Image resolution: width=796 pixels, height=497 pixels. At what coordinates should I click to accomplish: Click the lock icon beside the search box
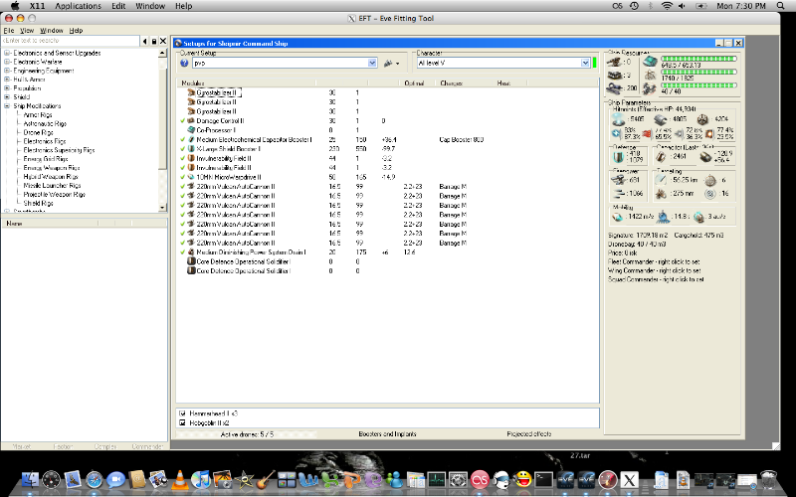pyautogui.click(x=154, y=41)
